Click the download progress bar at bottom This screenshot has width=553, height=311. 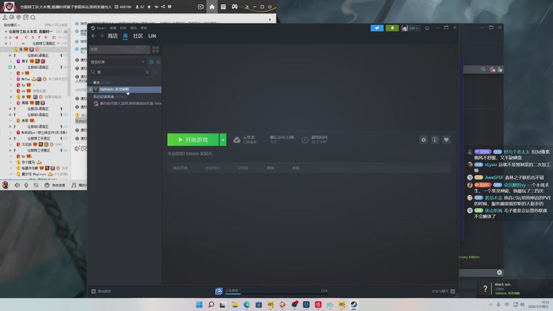point(276,293)
